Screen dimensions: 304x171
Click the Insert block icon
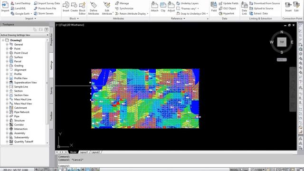(x=66, y=7)
